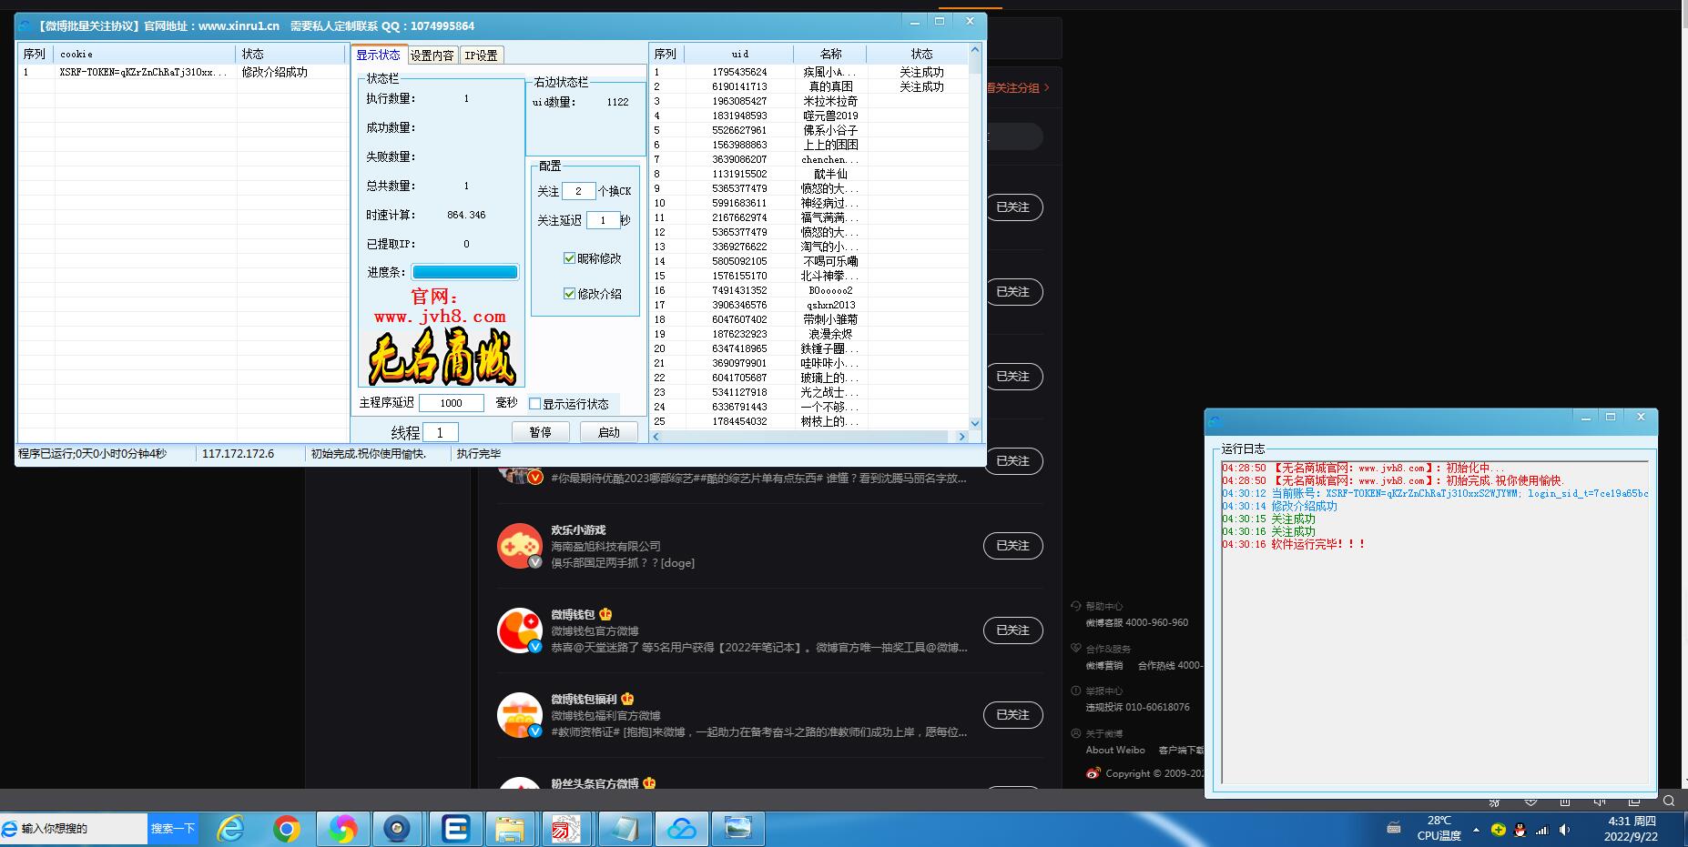The height and width of the screenshot is (847, 1688).
Task: Click the taskbar clock showing 4:31
Action: [1632, 829]
